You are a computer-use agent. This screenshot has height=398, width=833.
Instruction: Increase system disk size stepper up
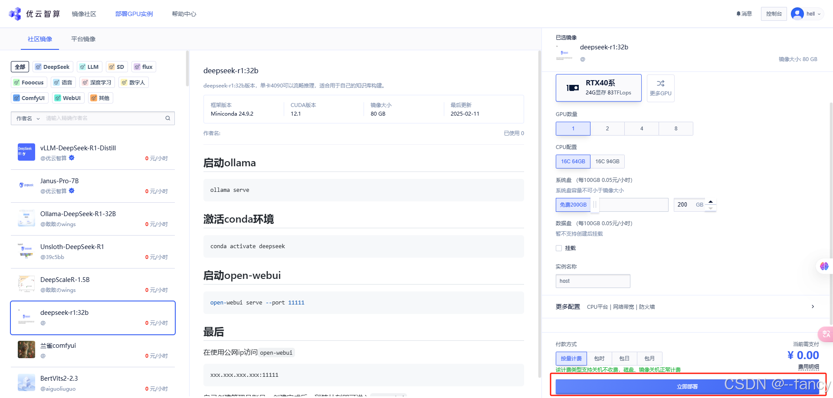pos(711,201)
